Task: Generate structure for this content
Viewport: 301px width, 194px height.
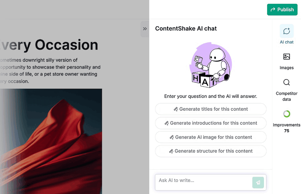Action: 210,151
